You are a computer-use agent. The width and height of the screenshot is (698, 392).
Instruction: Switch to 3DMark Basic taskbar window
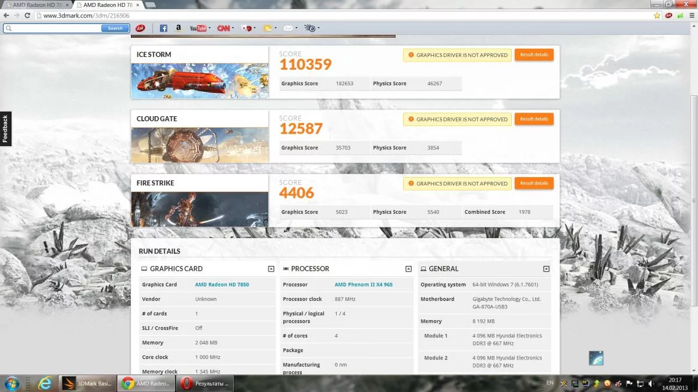coord(87,383)
